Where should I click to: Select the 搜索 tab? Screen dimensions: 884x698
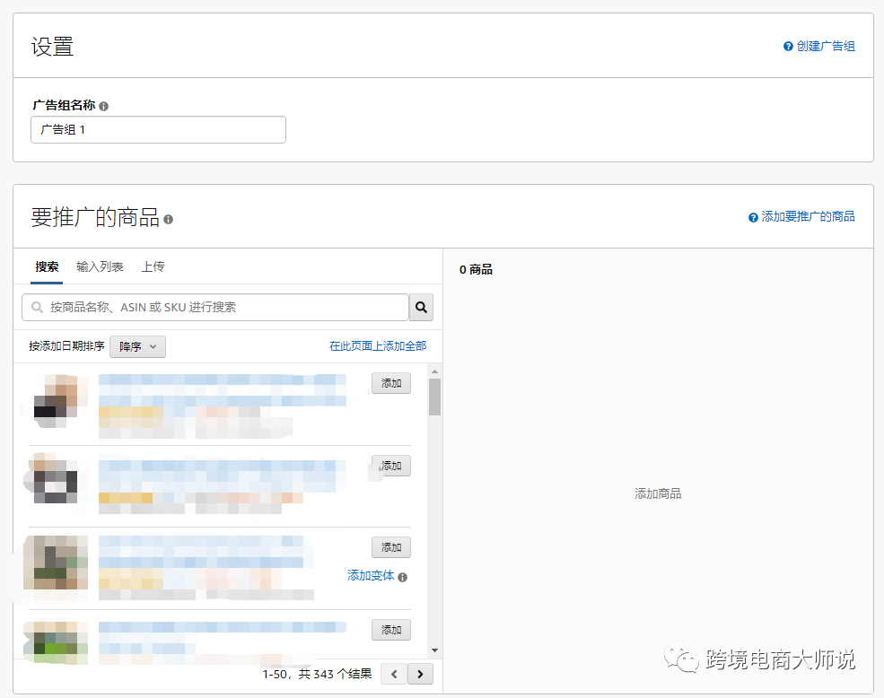pyautogui.click(x=47, y=266)
